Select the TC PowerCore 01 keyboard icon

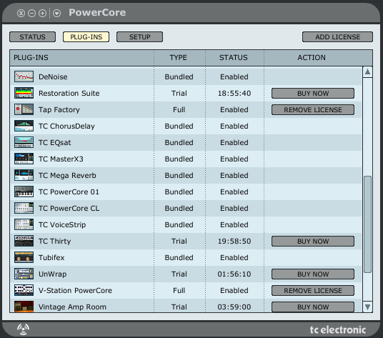tap(24, 192)
